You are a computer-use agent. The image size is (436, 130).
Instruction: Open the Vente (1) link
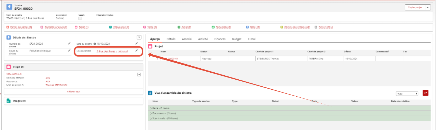coord(152,27)
